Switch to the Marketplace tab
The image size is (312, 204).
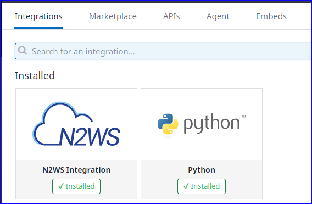pos(113,16)
